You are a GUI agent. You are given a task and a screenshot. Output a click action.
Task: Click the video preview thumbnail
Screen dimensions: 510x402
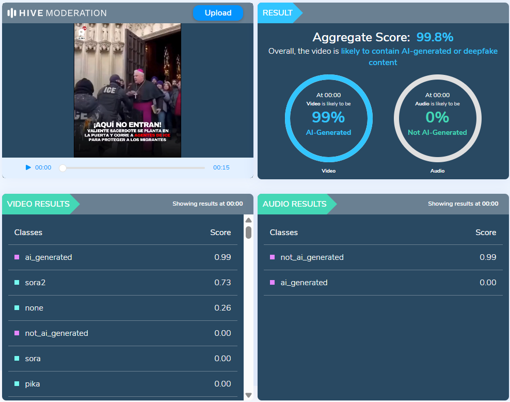coord(128,90)
